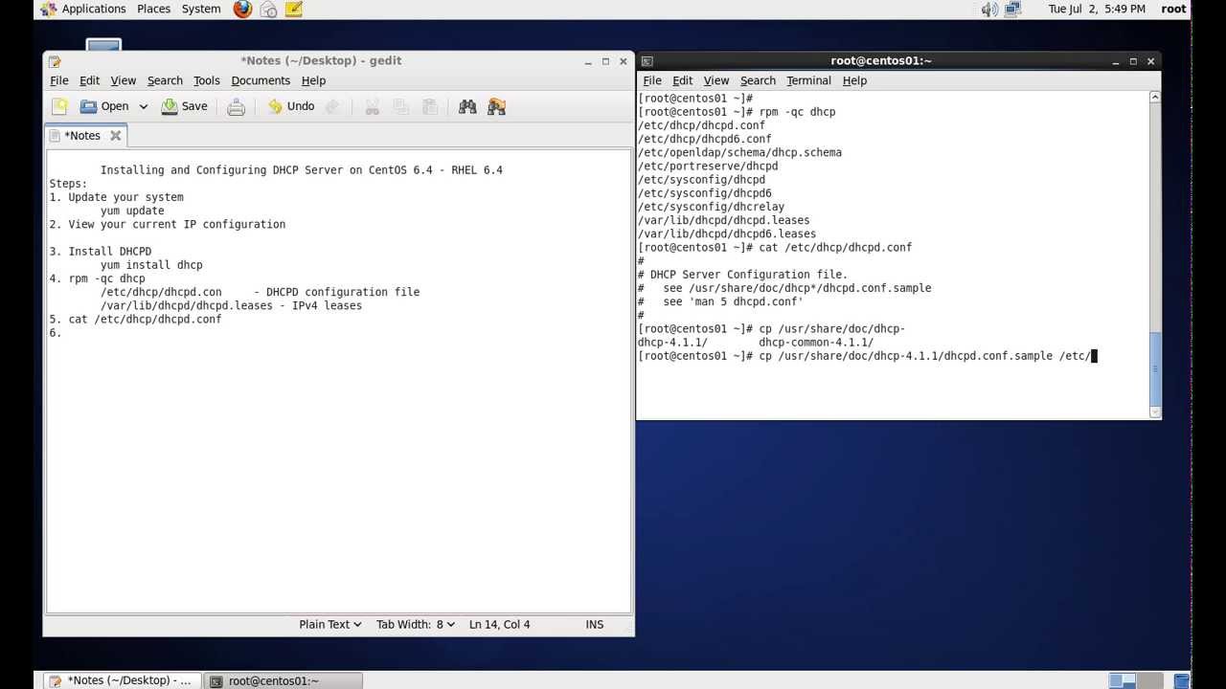Create a new document in gedit
The height and width of the screenshot is (689, 1226).
click(x=58, y=106)
